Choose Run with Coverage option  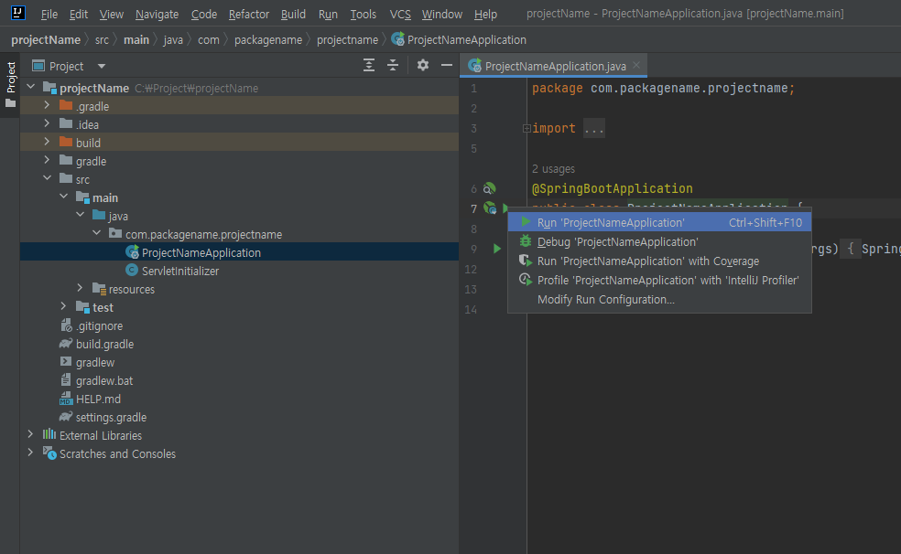pyautogui.click(x=659, y=261)
